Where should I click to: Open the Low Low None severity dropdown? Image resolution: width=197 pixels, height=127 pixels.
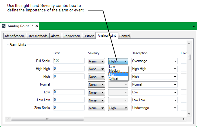(x=96, y=100)
